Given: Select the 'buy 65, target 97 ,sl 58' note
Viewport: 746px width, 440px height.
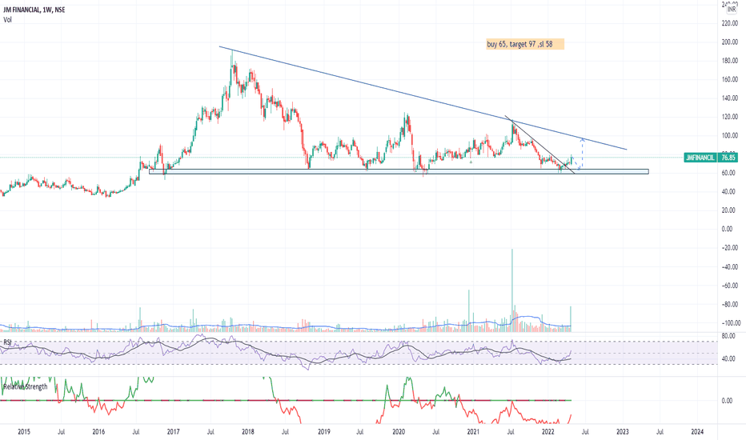Looking at the screenshot, I should [x=525, y=44].
